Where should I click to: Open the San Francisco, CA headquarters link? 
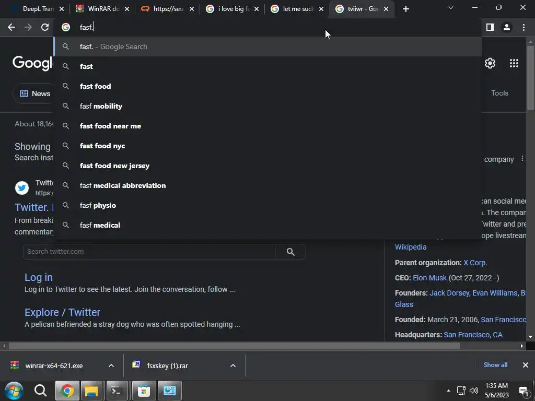(x=473, y=335)
